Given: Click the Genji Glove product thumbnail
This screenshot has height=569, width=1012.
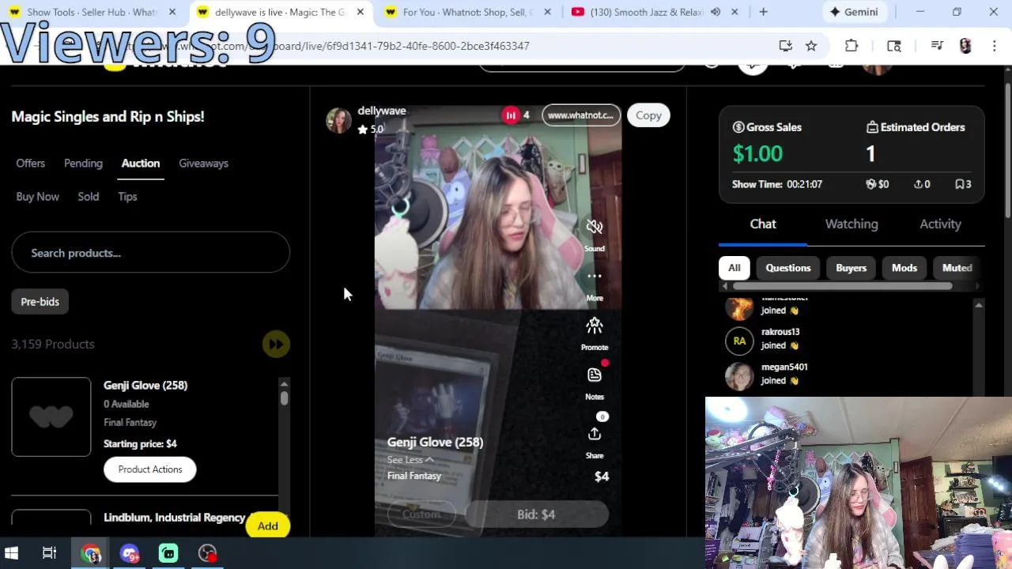Looking at the screenshot, I should pyautogui.click(x=51, y=416).
